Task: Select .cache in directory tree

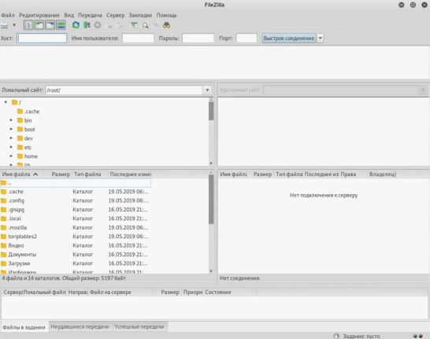Action: (x=28, y=112)
